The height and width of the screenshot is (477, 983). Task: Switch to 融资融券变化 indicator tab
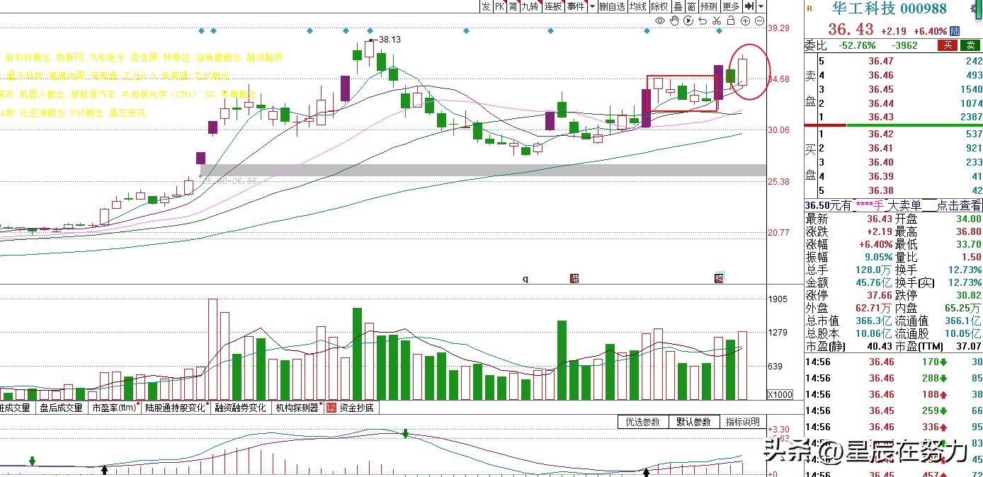pos(240,408)
